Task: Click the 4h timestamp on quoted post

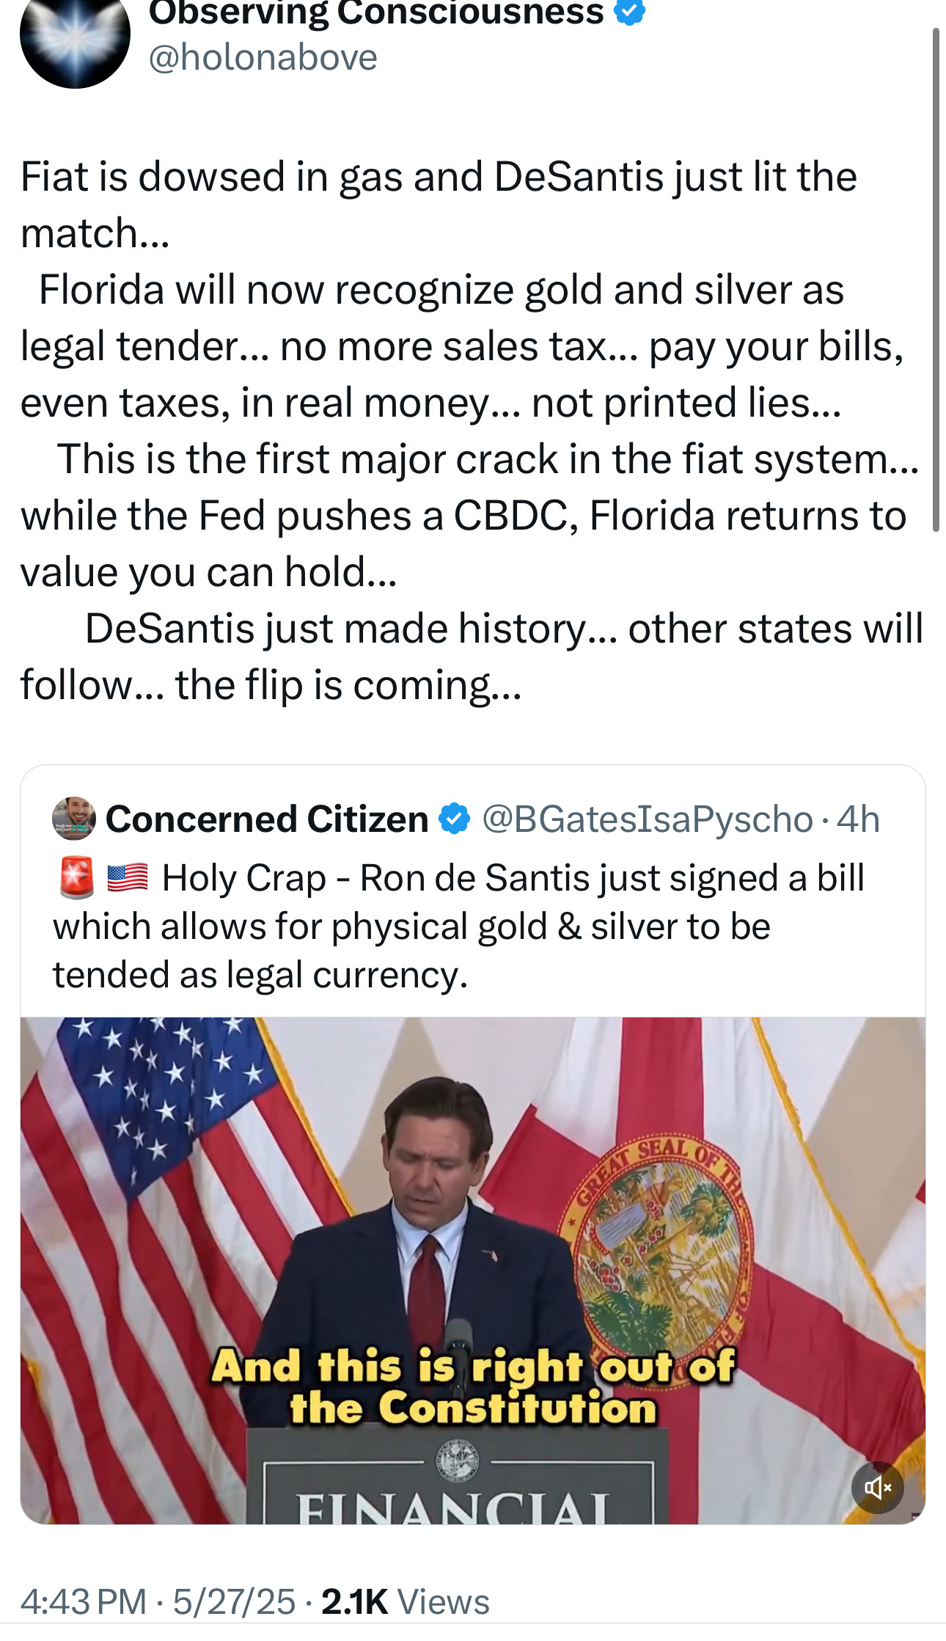Action: [858, 819]
